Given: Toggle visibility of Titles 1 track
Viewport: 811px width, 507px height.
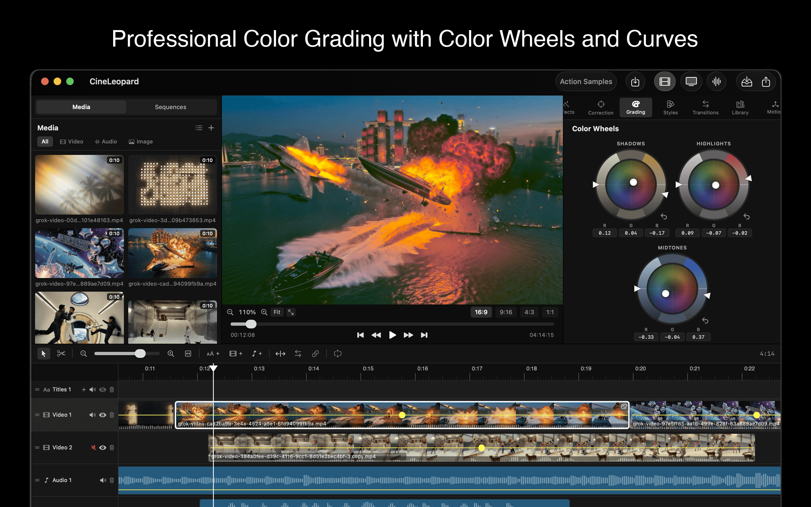Looking at the screenshot, I should 103,389.
